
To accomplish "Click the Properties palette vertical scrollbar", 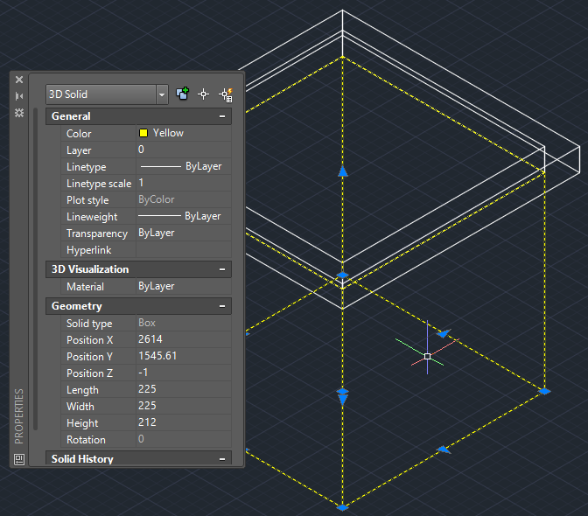I will pos(36,268).
